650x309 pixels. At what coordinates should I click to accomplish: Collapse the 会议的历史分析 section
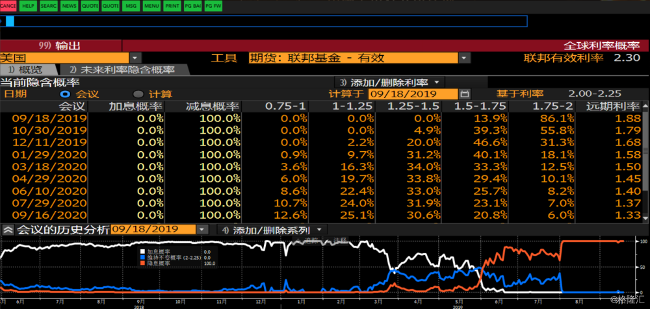[8, 230]
